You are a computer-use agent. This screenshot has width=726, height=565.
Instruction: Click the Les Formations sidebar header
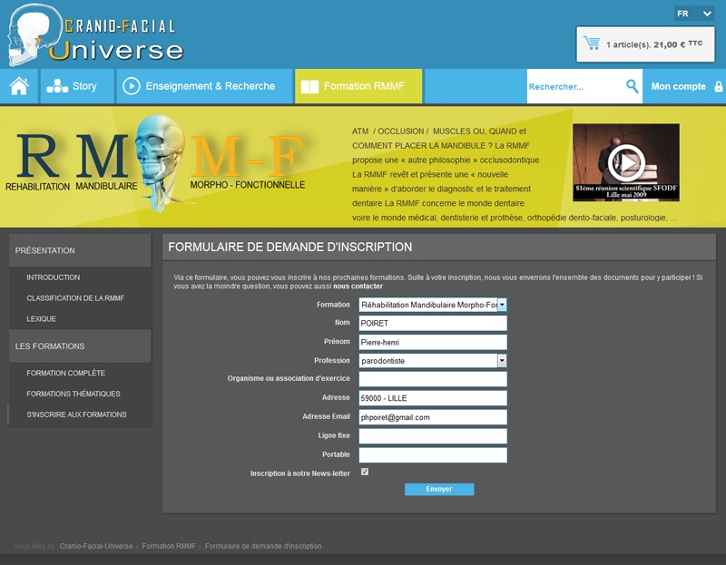coord(80,346)
